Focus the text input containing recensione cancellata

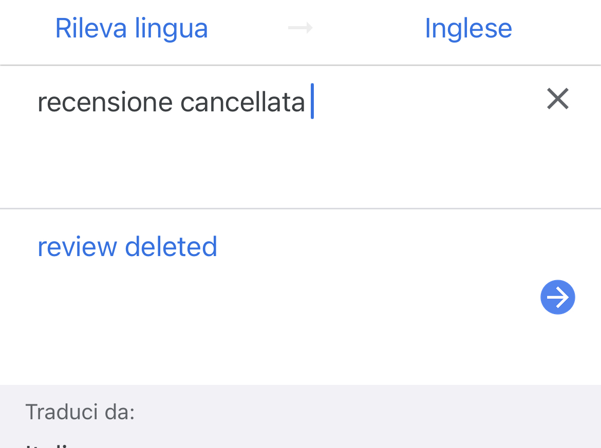pos(171,102)
